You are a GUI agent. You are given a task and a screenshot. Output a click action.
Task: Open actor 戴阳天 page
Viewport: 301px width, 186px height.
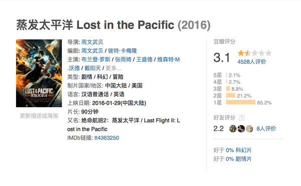(92, 68)
